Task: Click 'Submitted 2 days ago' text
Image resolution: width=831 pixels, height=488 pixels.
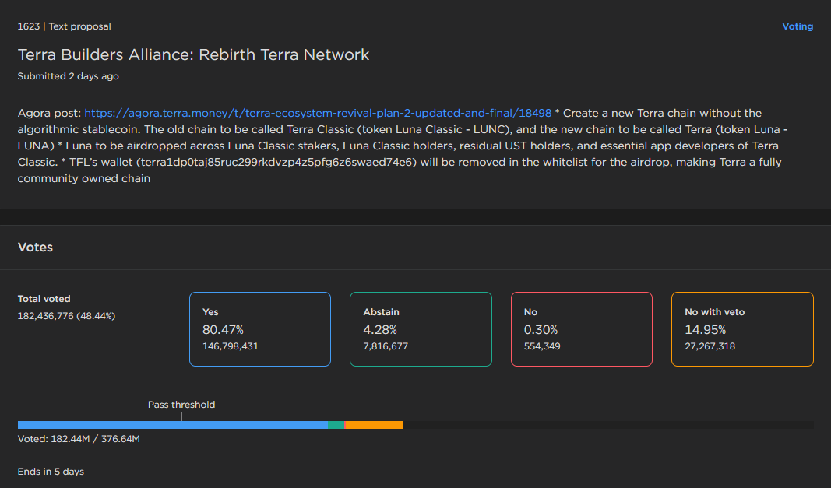Action: tap(68, 76)
